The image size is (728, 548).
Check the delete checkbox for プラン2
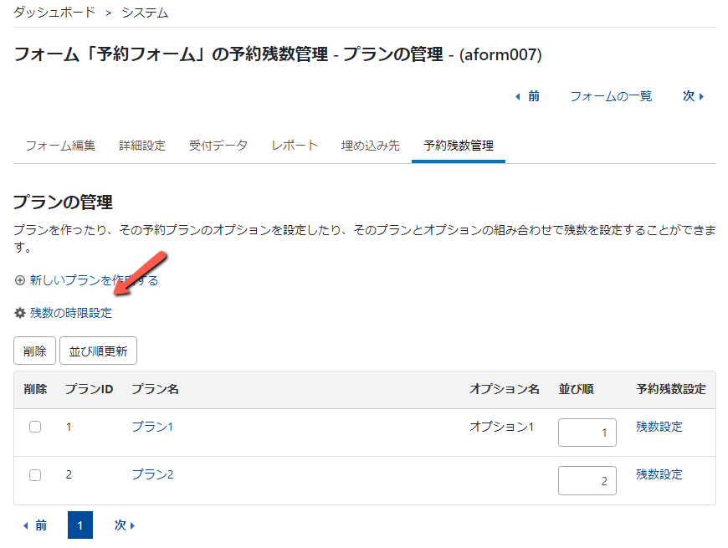tap(33, 474)
